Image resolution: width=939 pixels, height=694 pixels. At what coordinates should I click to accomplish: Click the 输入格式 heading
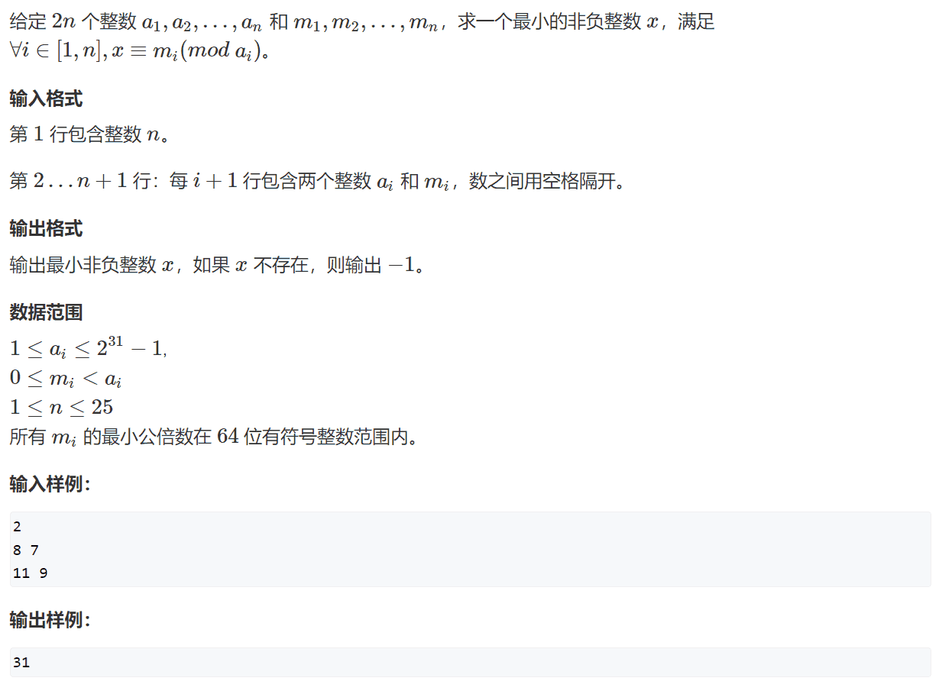pos(46,98)
